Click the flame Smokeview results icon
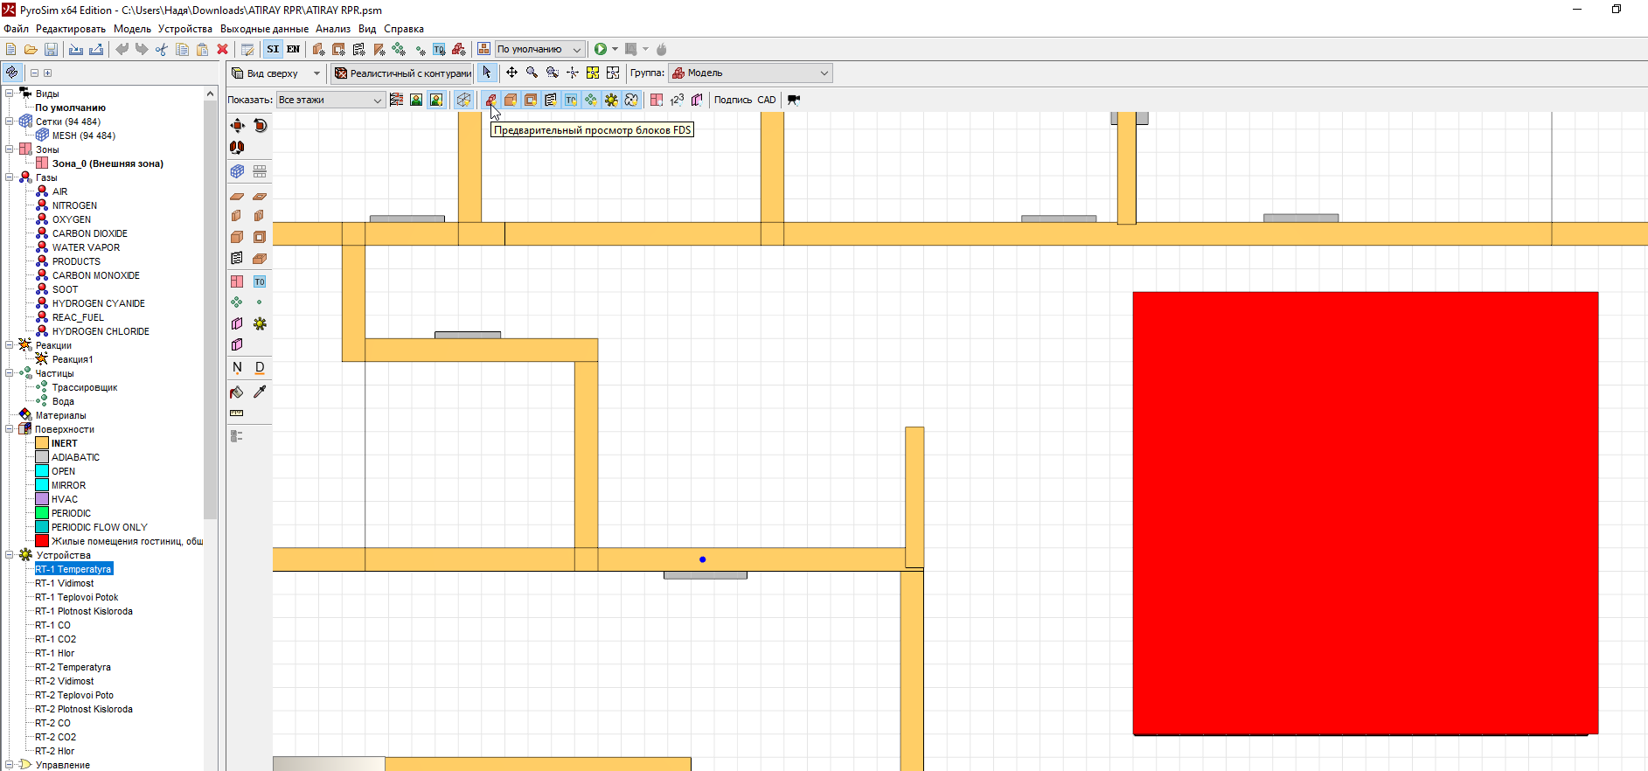This screenshot has height=771, width=1648. tap(662, 50)
